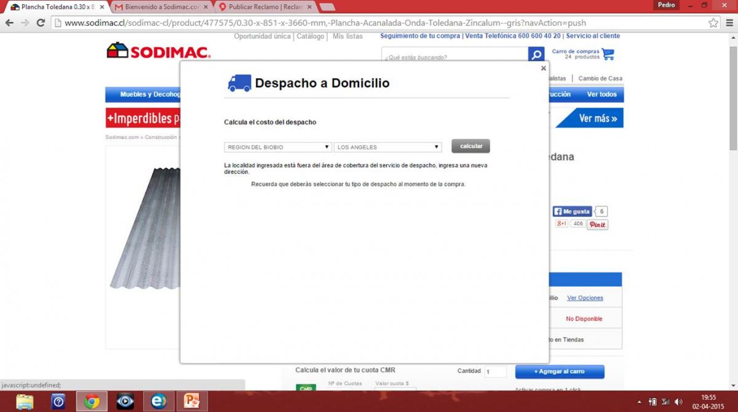This screenshot has width=738, height=412.
Task: Click the Servicio al cliente link
Action: 593,36
